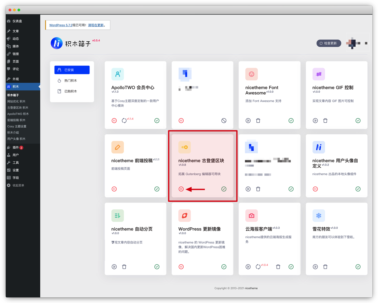Viewport: 378px width, 303px height.
Task: Open the WordPress 5.7.2 link
Action: (61, 25)
